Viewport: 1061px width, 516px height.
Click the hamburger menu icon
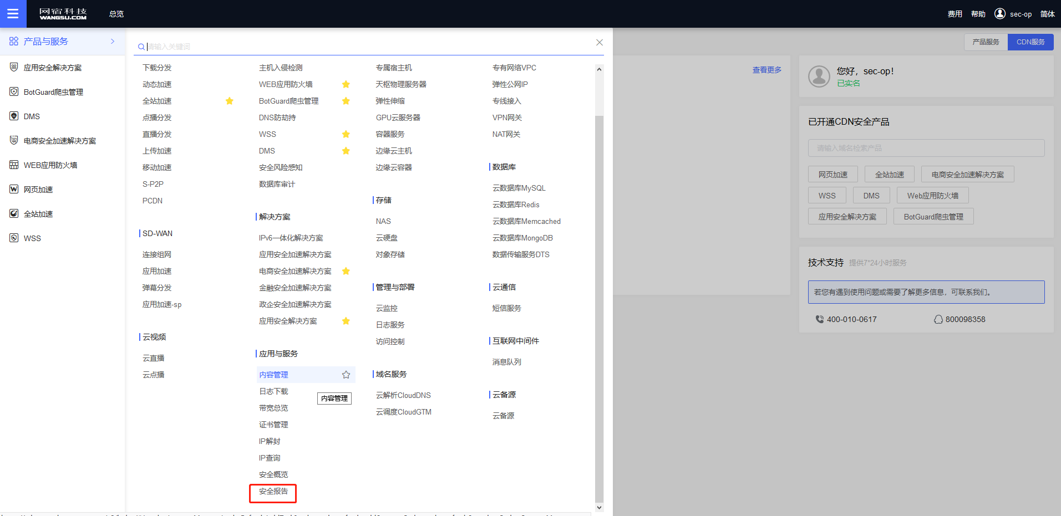pos(13,14)
